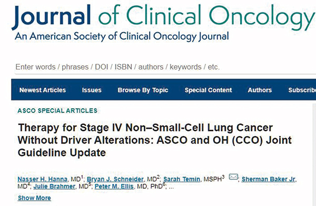Go to the Authors navigation item
316x206 pixels.
click(x=260, y=90)
